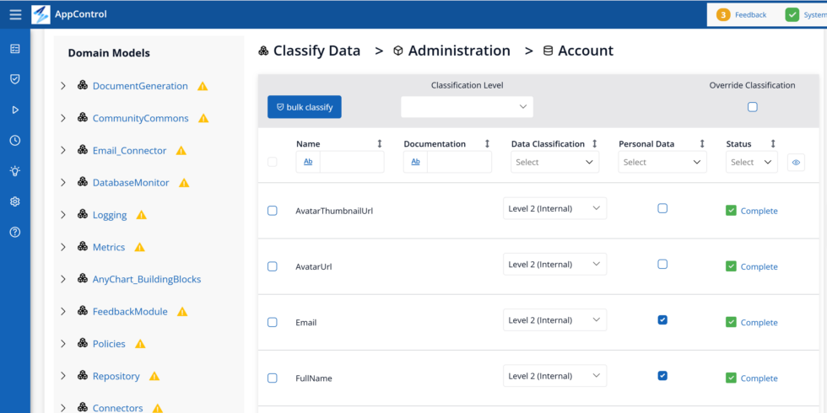Uncheck Personal Data for Email
The image size is (827, 413).
point(662,319)
